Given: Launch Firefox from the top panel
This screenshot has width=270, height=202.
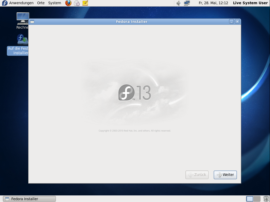Looking at the screenshot, I should 68,3.
